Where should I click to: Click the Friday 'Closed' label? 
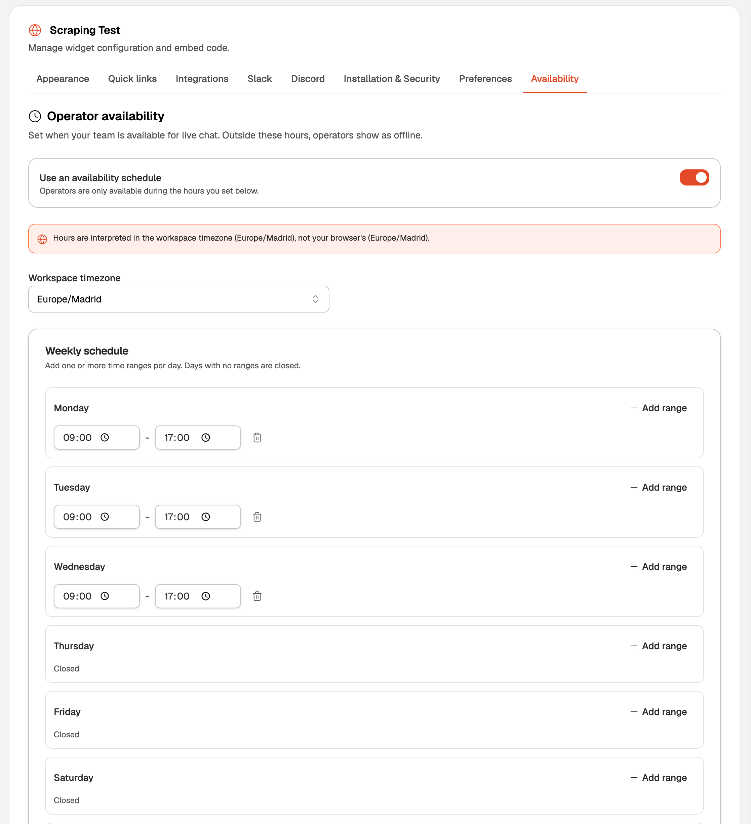pyautogui.click(x=66, y=735)
